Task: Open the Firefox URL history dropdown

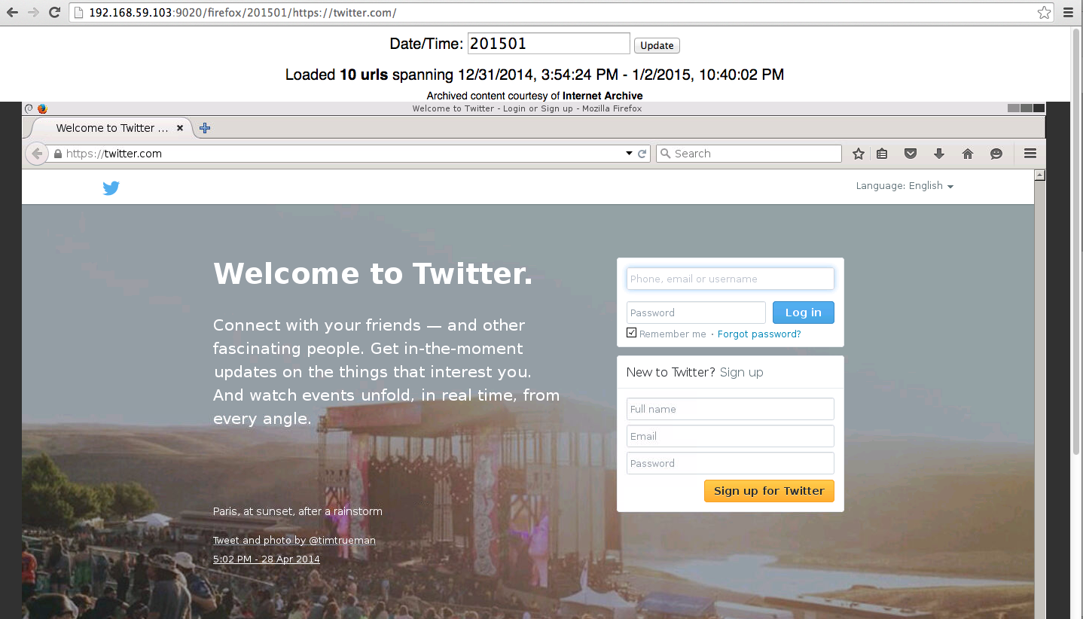Action: 629,154
